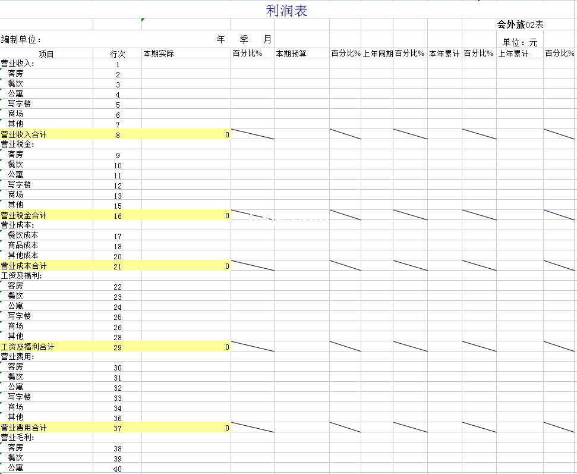Click the 本期实际 value 0 in 营业收入合计 row
Image resolution: width=577 pixels, height=474 pixels.
pyautogui.click(x=226, y=135)
